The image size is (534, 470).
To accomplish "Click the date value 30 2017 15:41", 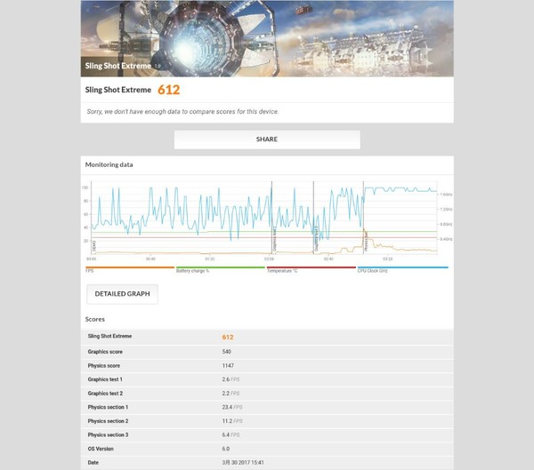I will pyautogui.click(x=243, y=463).
